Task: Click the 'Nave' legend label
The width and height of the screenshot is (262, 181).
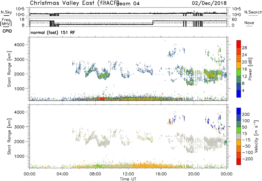Action: coord(249,23)
